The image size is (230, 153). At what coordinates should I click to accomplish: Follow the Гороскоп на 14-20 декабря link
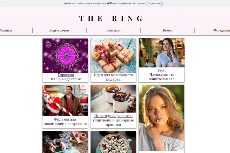[66, 77]
